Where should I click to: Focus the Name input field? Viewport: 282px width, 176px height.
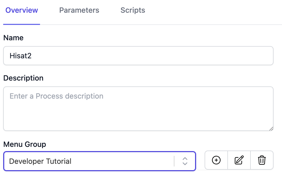tap(138, 56)
